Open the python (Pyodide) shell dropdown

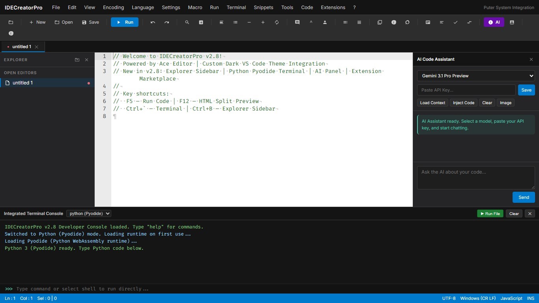(x=89, y=213)
